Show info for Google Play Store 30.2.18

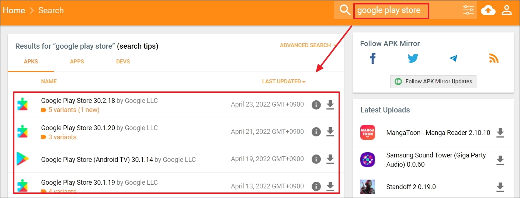(316, 105)
